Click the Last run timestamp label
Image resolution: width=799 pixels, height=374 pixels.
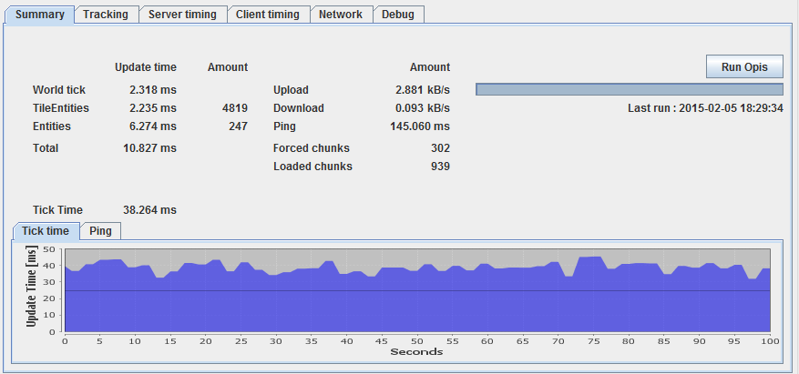pyautogui.click(x=705, y=108)
